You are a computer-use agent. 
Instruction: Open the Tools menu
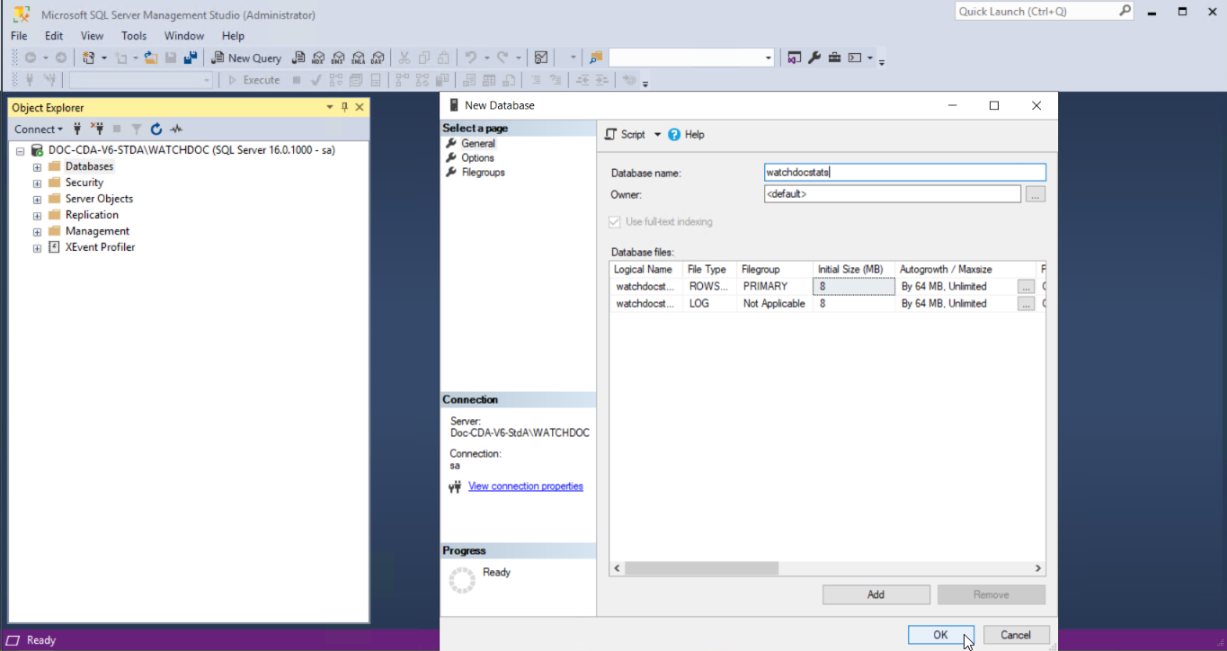[134, 36]
